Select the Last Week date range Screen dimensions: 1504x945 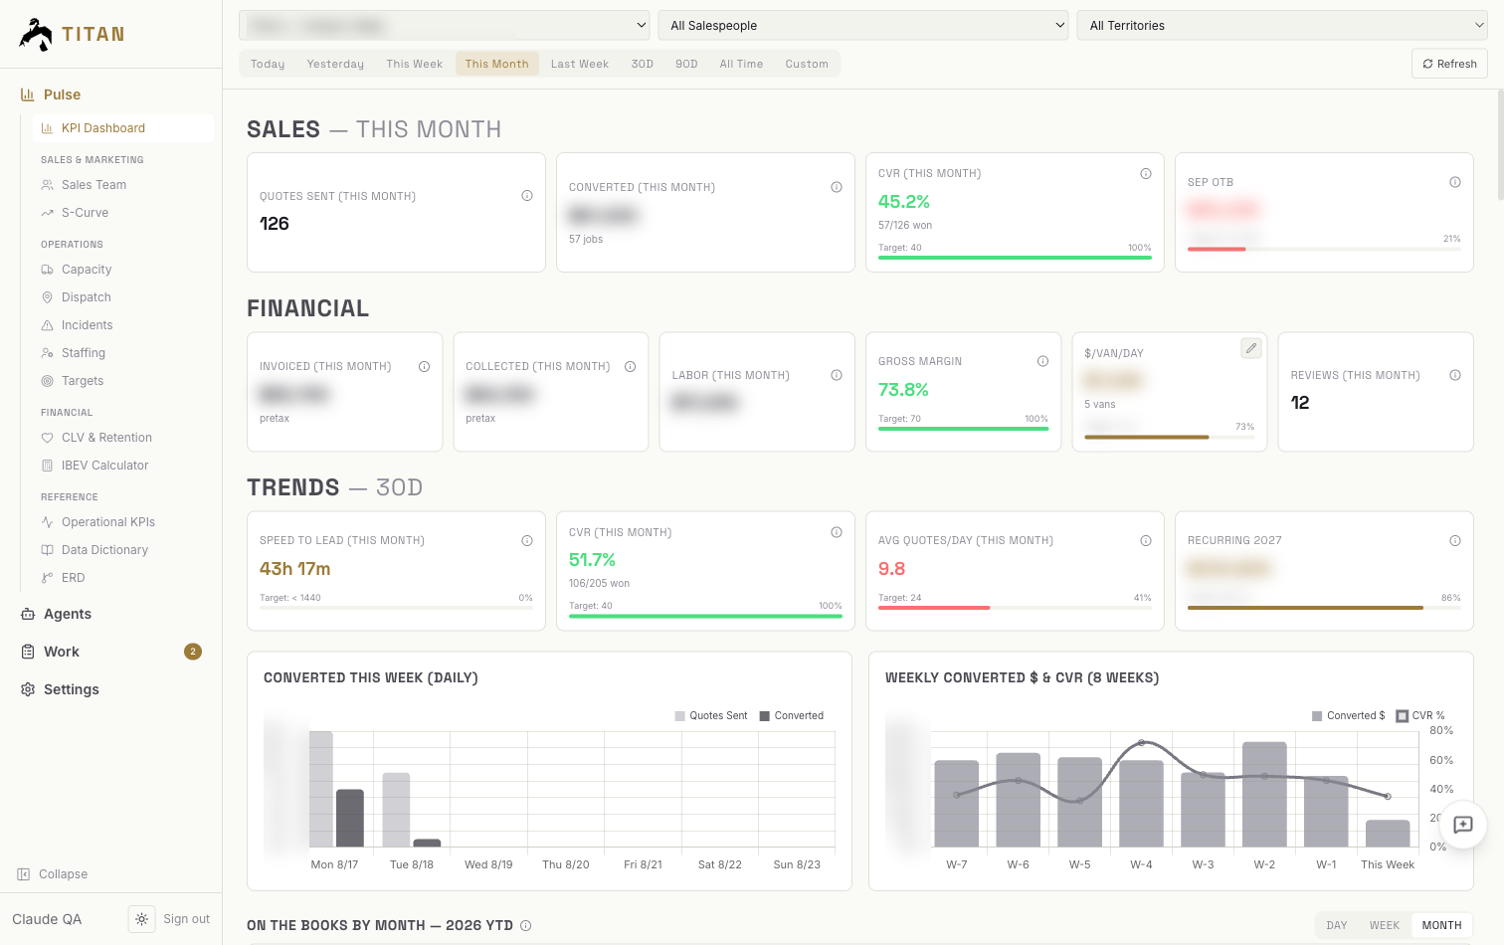coord(580,64)
